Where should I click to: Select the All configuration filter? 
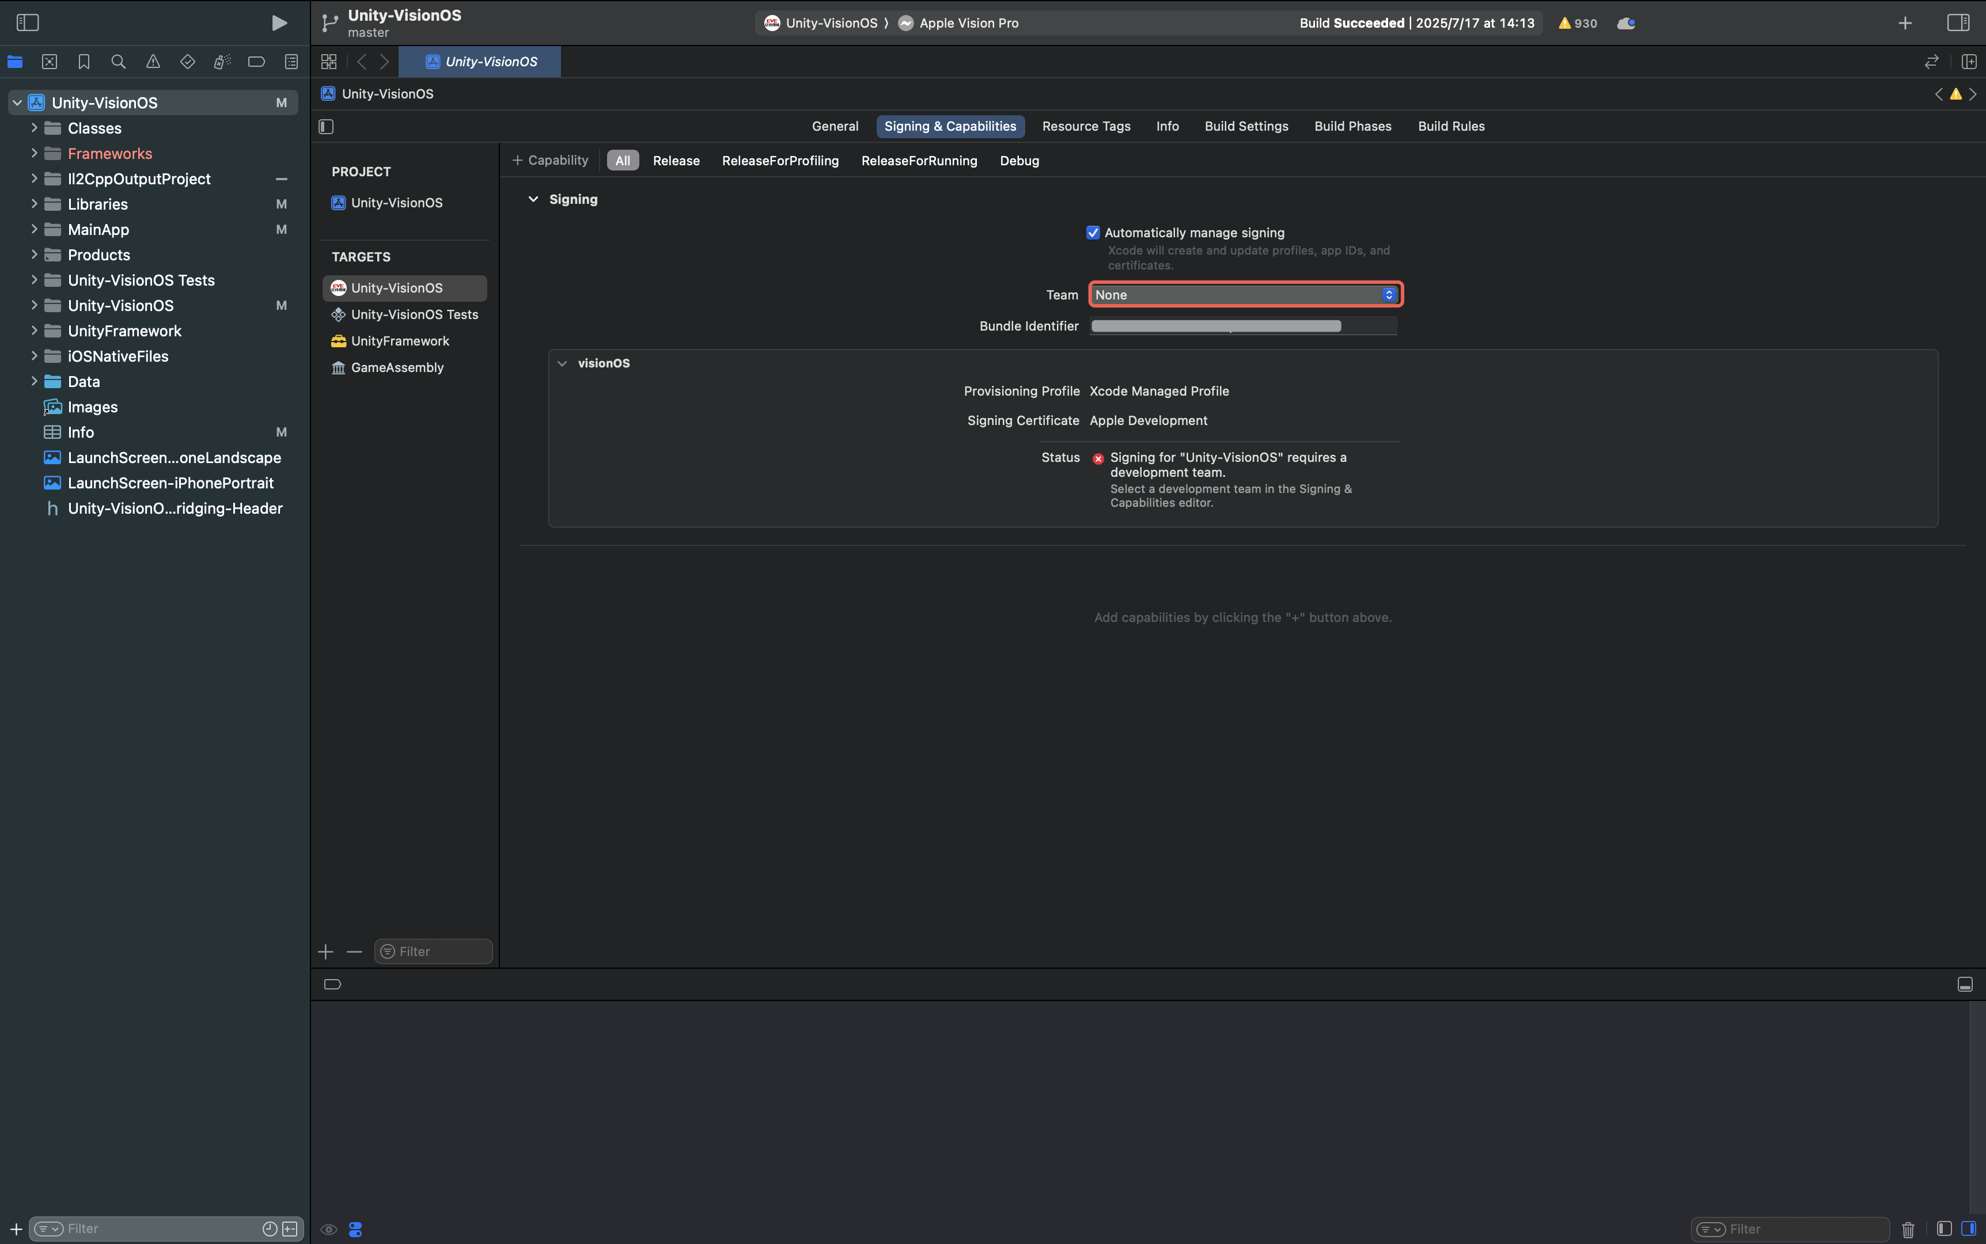point(623,161)
